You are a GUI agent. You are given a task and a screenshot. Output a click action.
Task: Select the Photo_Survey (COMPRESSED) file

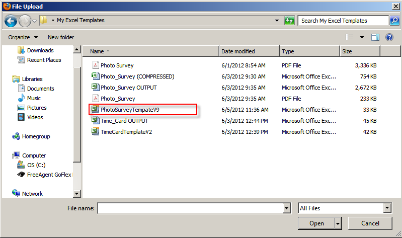[137, 76]
